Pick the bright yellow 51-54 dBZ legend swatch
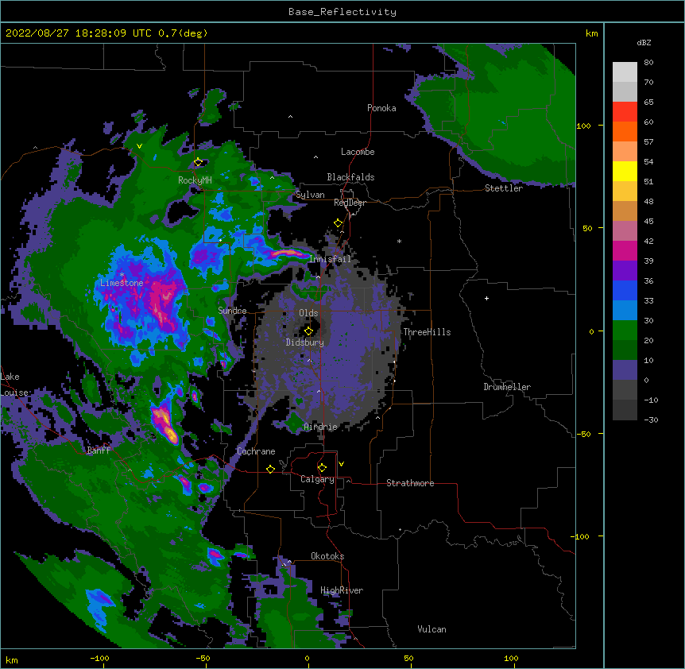The height and width of the screenshot is (669, 685). (x=625, y=171)
